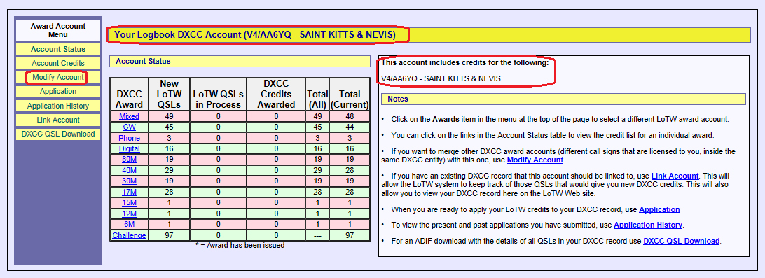This screenshot has width=765, height=278.
Task: Click the Award has been issued footnote
Action: 240,245
